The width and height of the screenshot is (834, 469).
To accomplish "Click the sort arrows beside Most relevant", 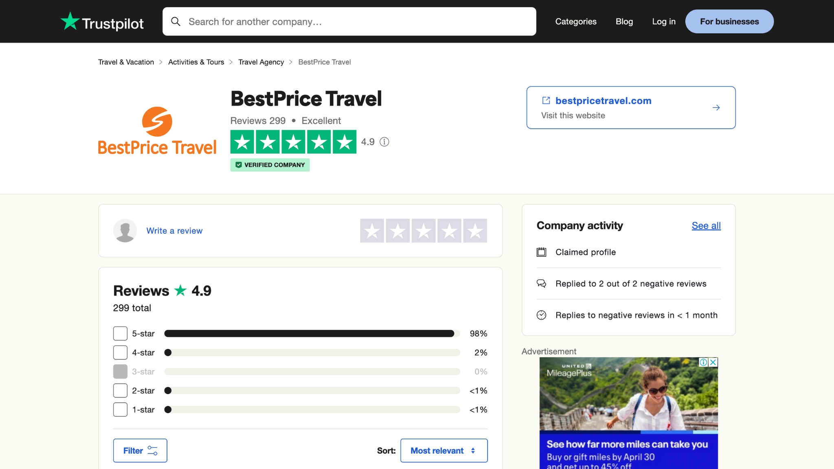I will [x=472, y=451].
